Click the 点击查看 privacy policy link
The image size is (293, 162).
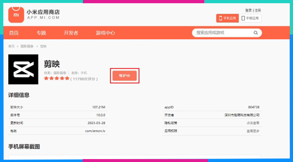pos(253,123)
